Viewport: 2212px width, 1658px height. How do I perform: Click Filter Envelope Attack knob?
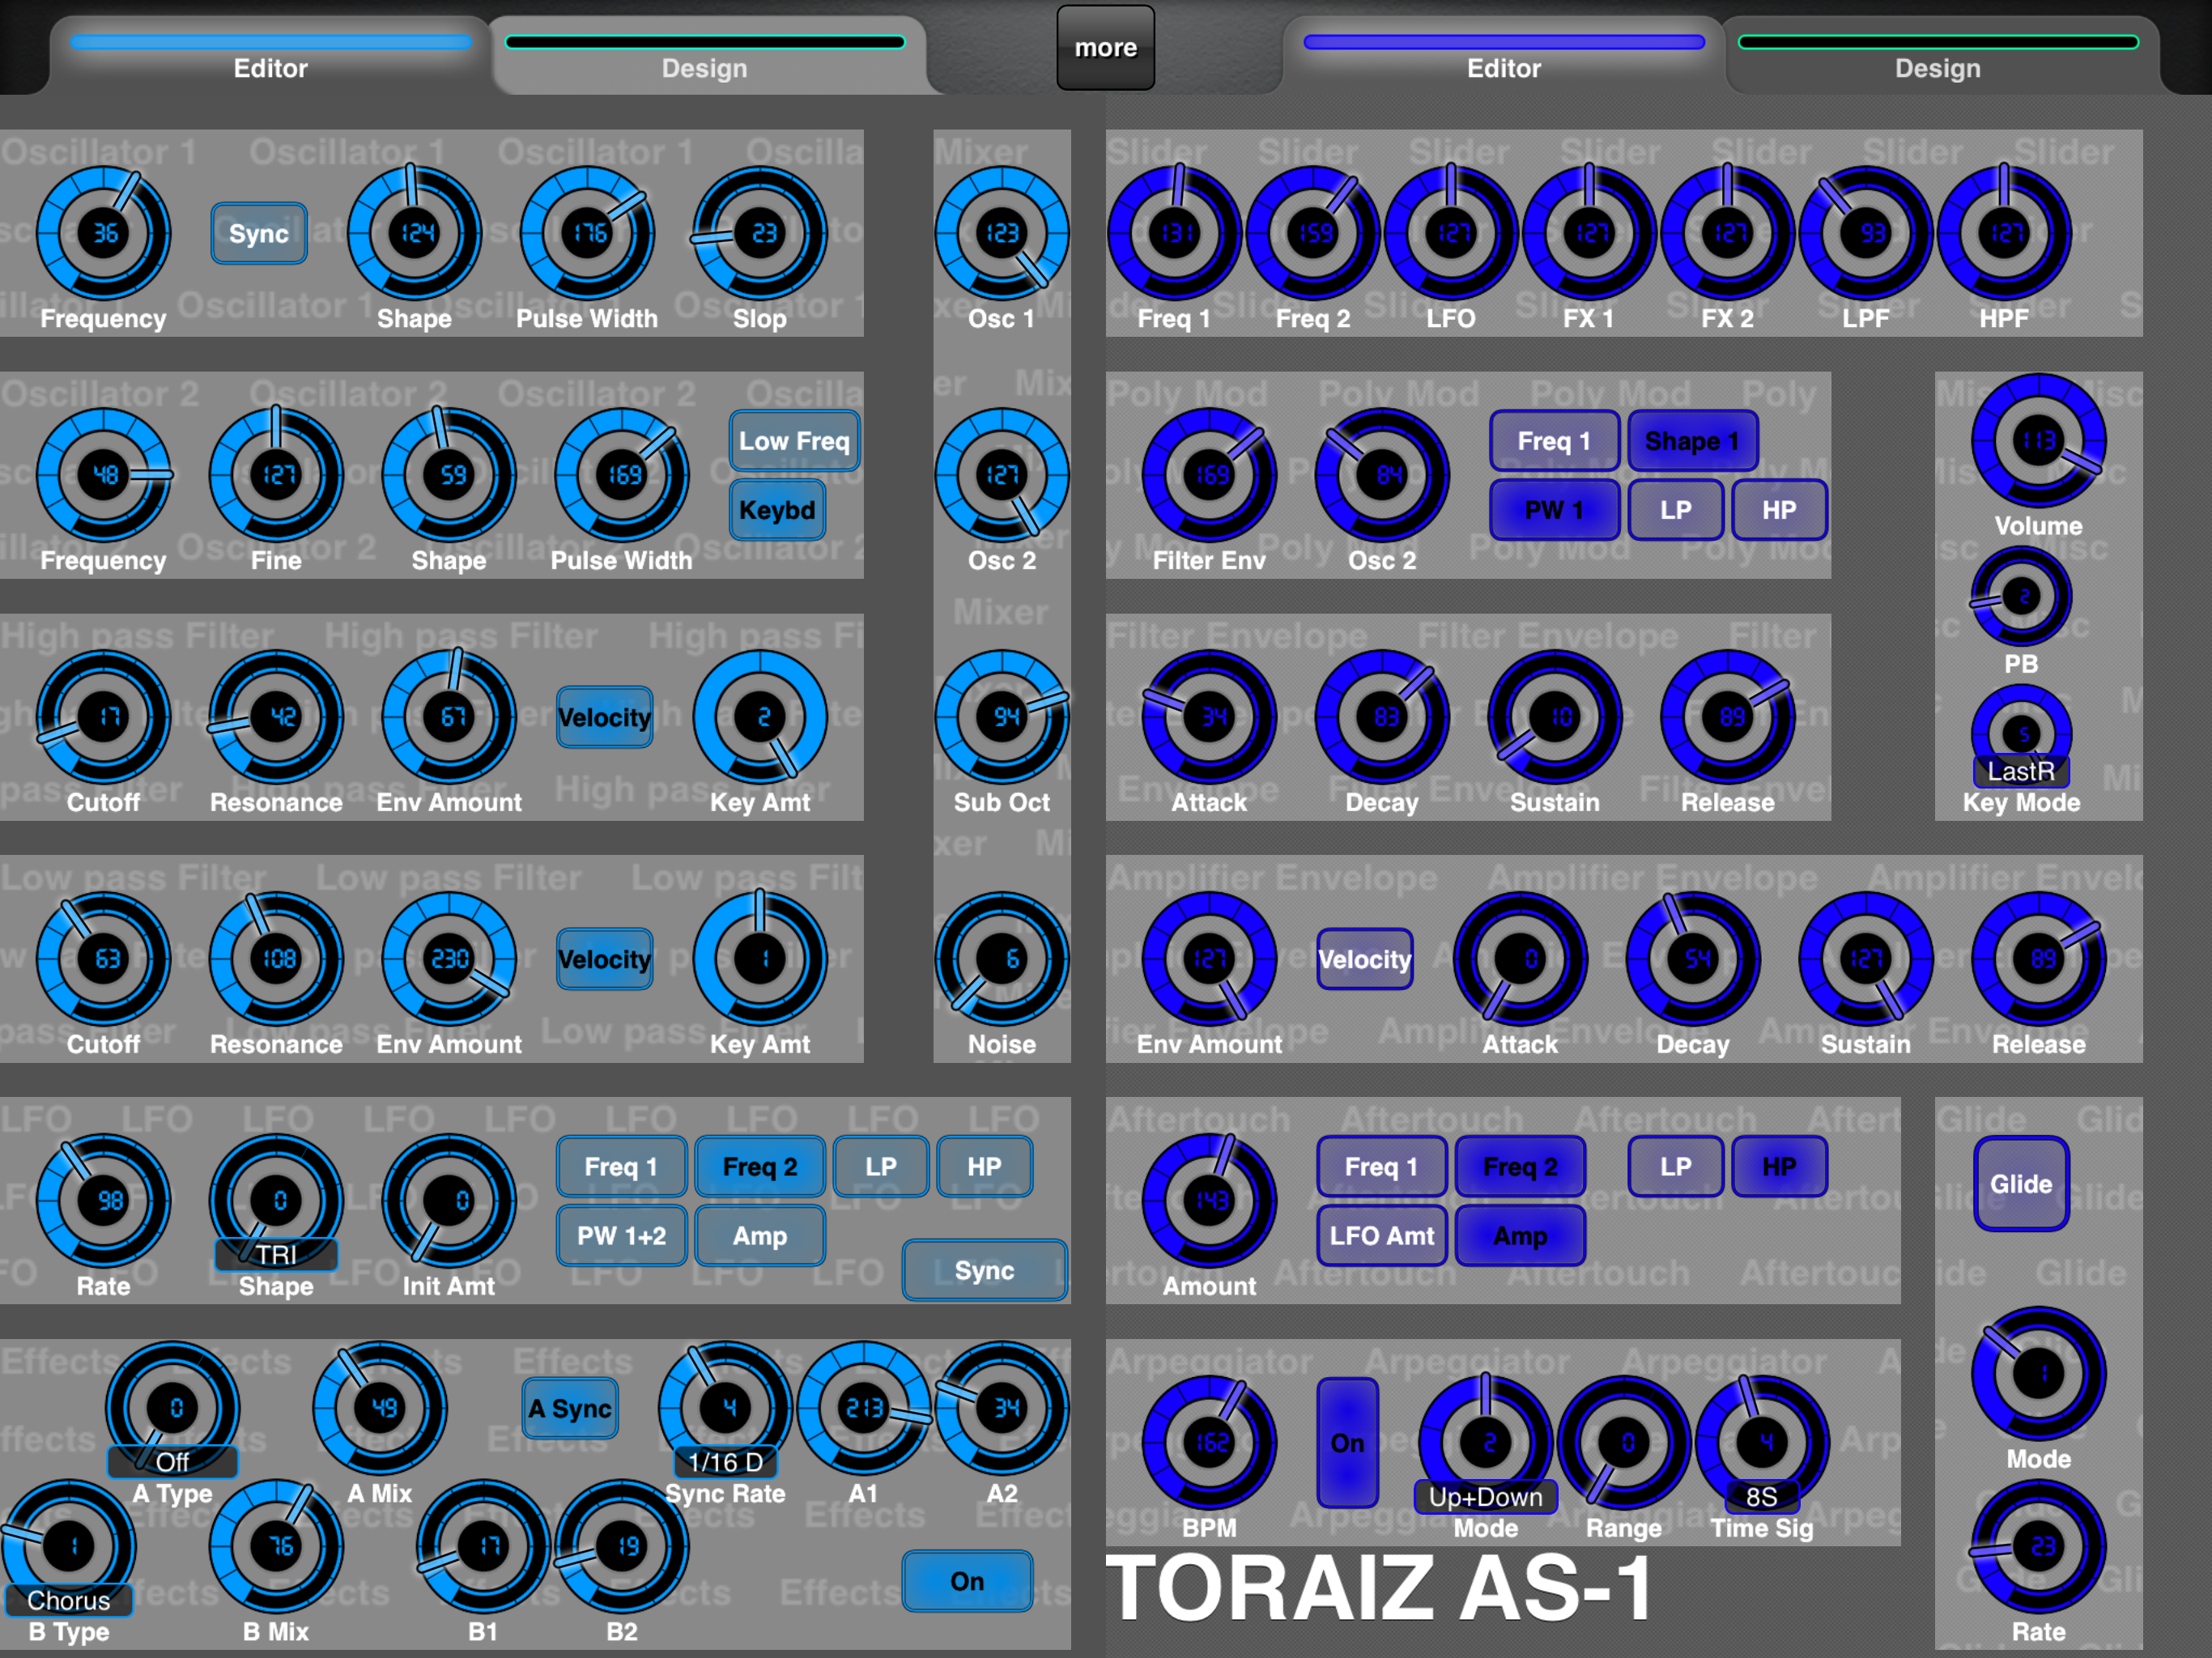[x=1209, y=717]
